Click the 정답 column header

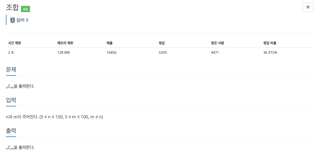[162, 43]
